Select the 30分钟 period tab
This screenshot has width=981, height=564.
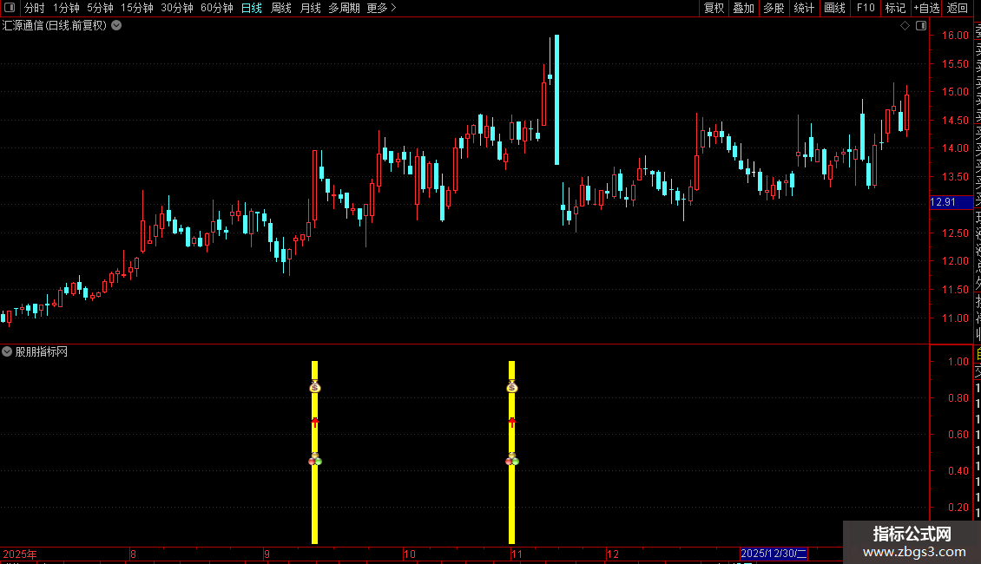177,8
